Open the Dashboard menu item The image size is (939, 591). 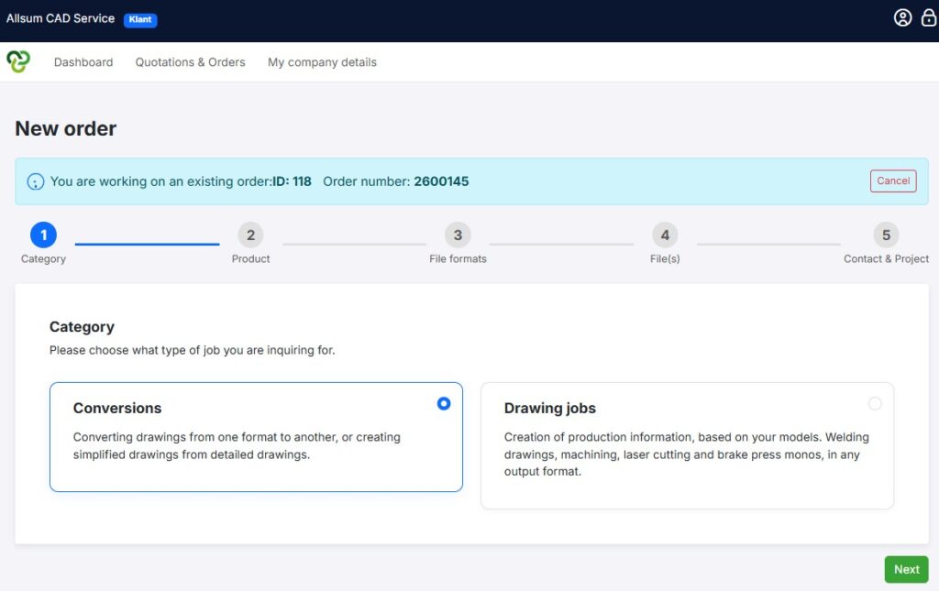(x=83, y=62)
